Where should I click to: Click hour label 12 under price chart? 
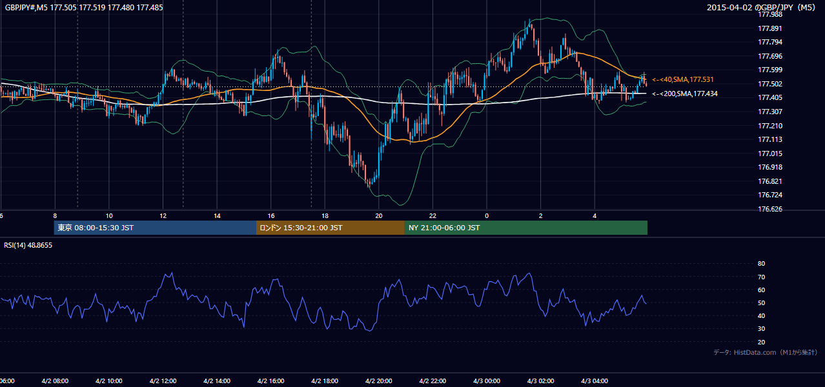pyautogui.click(x=163, y=215)
